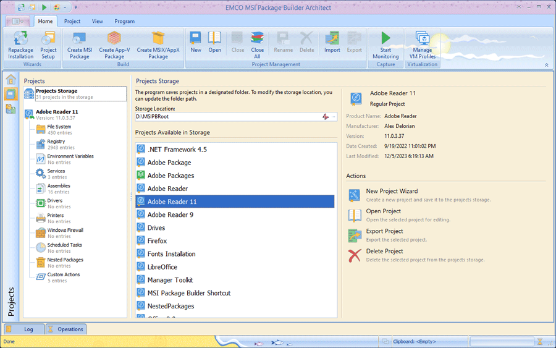Screen dimensions: 556x348
Task: Create a New project from ribbon
Action: coord(196,43)
